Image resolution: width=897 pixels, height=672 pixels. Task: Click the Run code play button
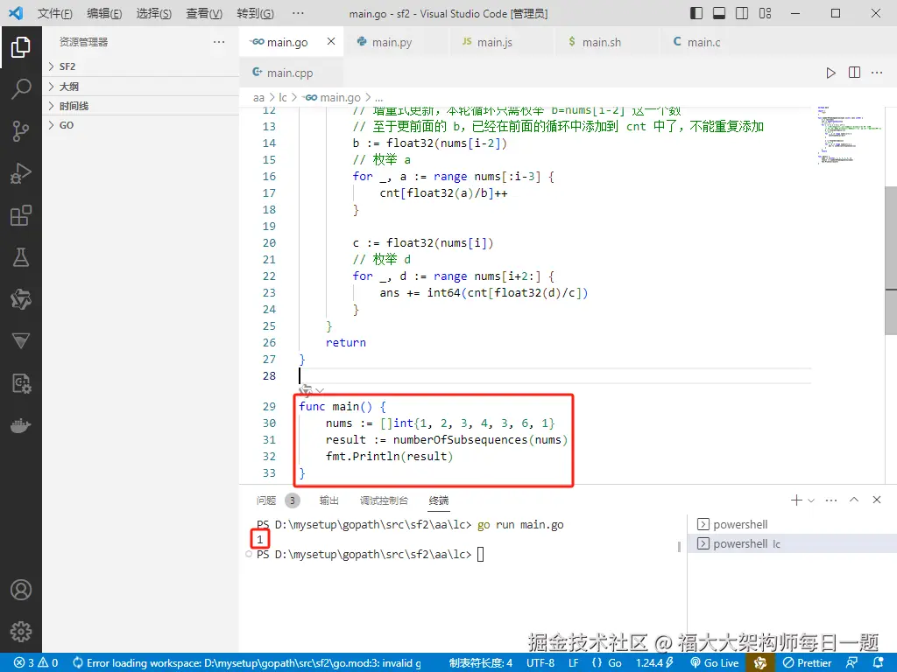pyautogui.click(x=830, y=73)
